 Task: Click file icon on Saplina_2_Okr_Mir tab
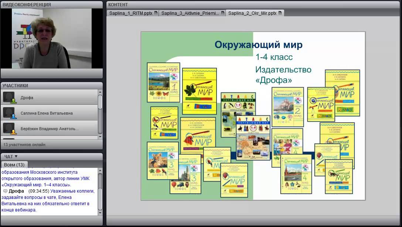280,13
